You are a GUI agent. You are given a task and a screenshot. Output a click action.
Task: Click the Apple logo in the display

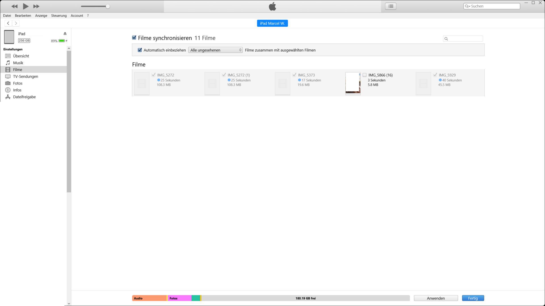click(x=272, y=6)
